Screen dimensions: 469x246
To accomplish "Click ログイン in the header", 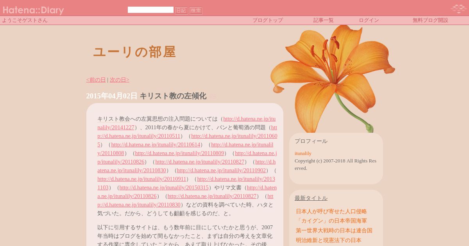I will [x=369, y=20].
